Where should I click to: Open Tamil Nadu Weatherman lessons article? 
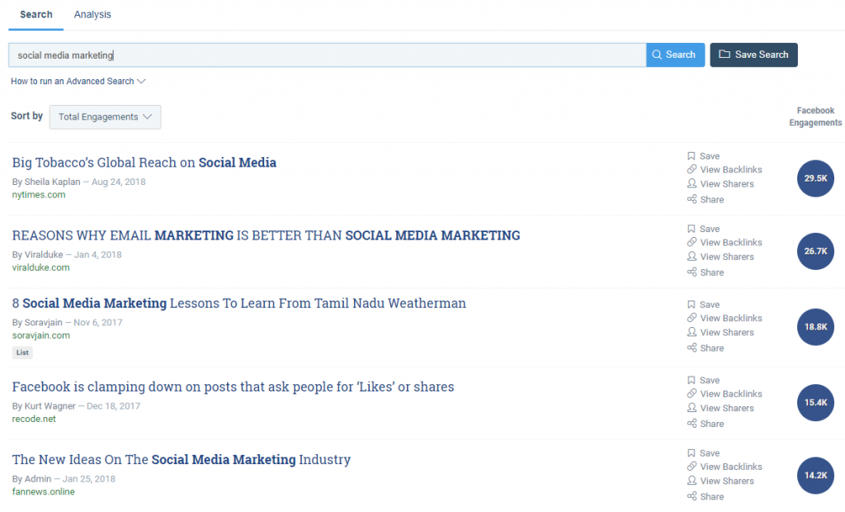pyautogui.click(x=238, y=303)
